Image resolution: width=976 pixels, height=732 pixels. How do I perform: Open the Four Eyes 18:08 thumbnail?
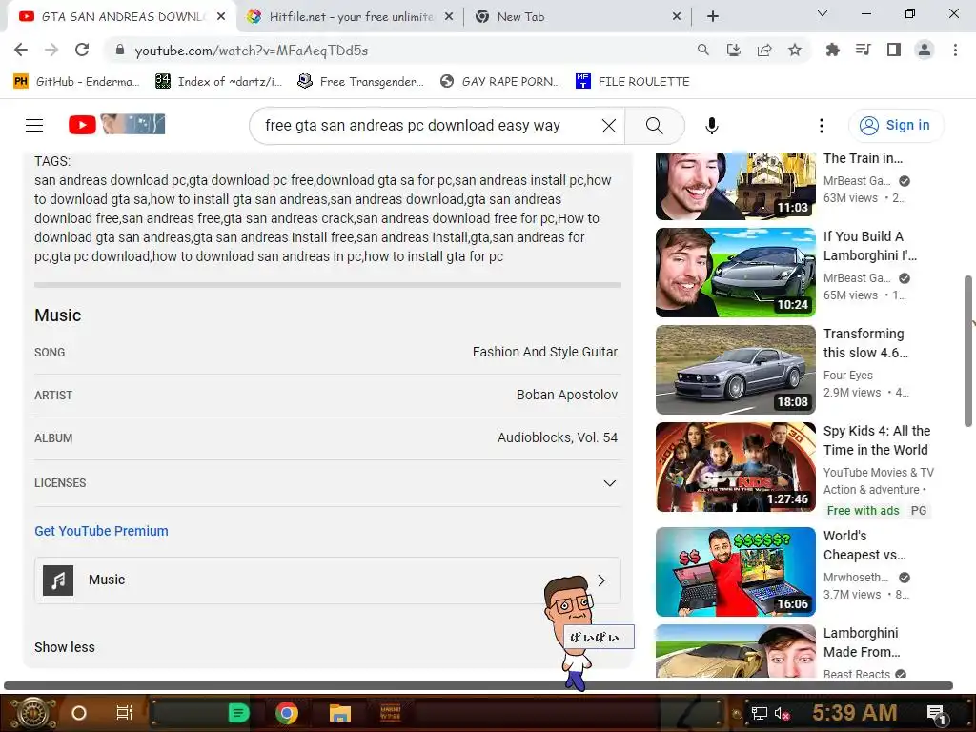[736, 370]
